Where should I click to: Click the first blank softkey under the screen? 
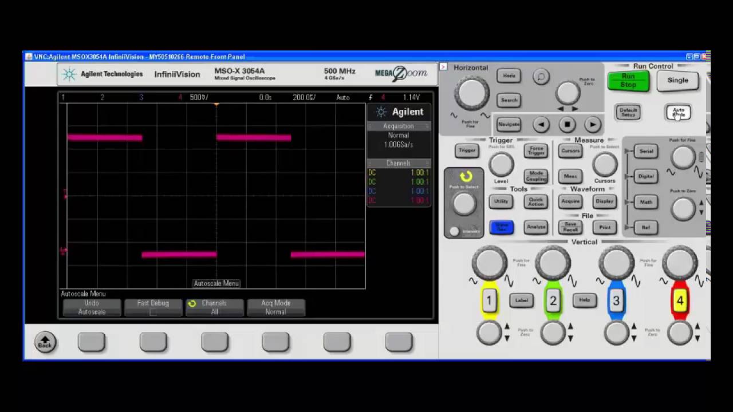tap(92, 342)
